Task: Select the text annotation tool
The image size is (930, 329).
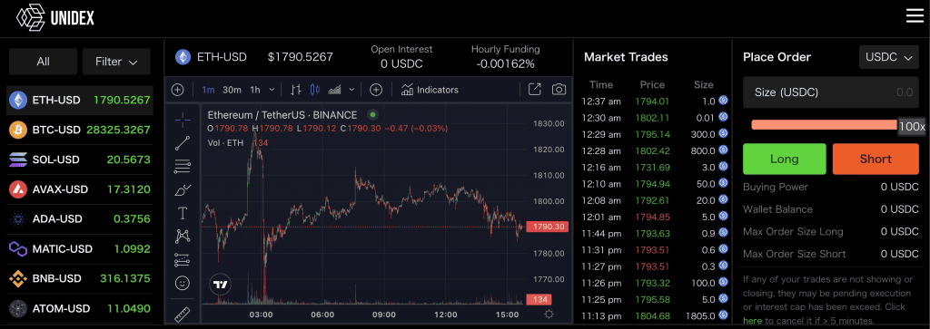Action: [x=183, y=213]
